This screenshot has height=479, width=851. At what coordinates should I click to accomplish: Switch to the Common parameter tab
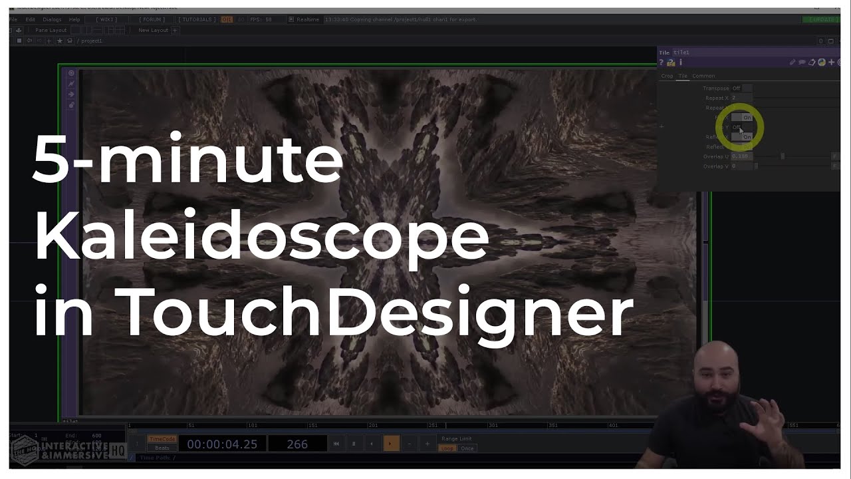click(703, 76)
